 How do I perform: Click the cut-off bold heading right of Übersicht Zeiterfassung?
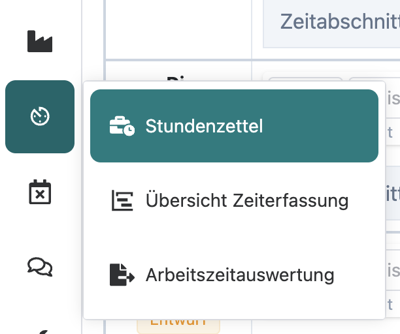pos(391,193)
